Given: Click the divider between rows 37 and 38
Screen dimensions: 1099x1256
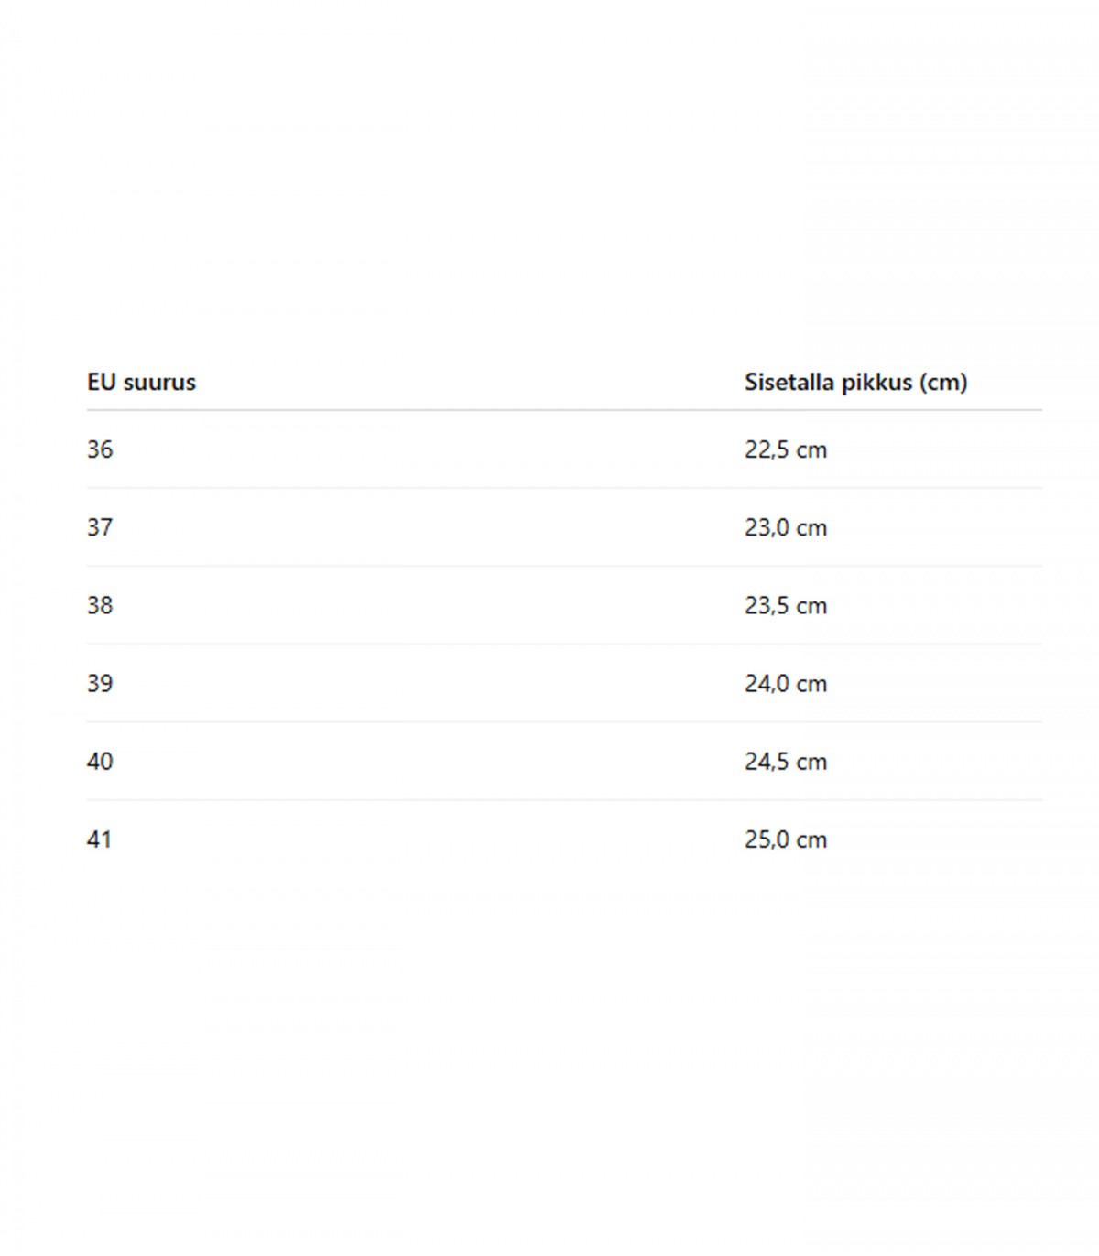Looking at the screenshot, I should point(564,566).
